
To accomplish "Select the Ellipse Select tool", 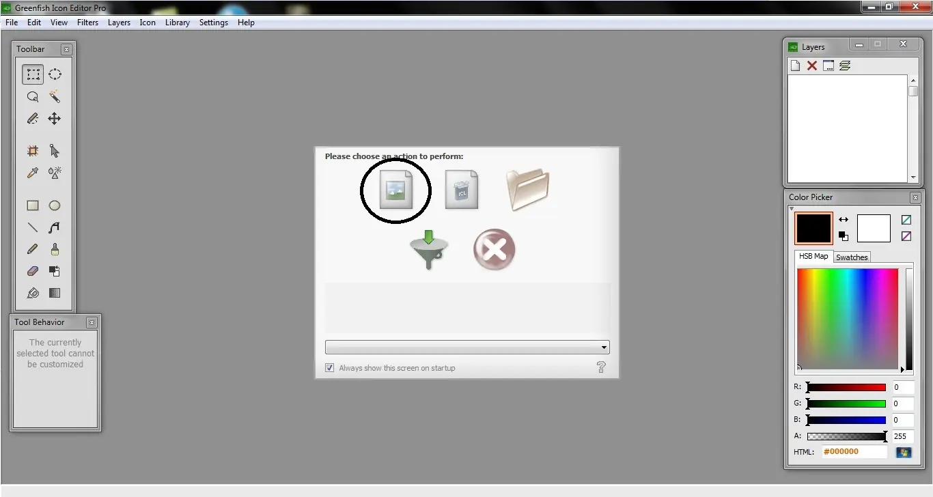I will point(55,74).
